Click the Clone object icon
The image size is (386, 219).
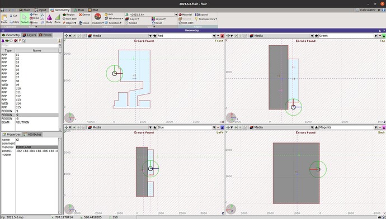pyautogui.click(x=84, y=23)
